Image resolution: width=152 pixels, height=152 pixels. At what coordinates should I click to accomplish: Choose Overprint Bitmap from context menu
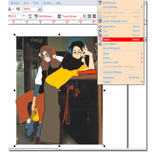121,72
